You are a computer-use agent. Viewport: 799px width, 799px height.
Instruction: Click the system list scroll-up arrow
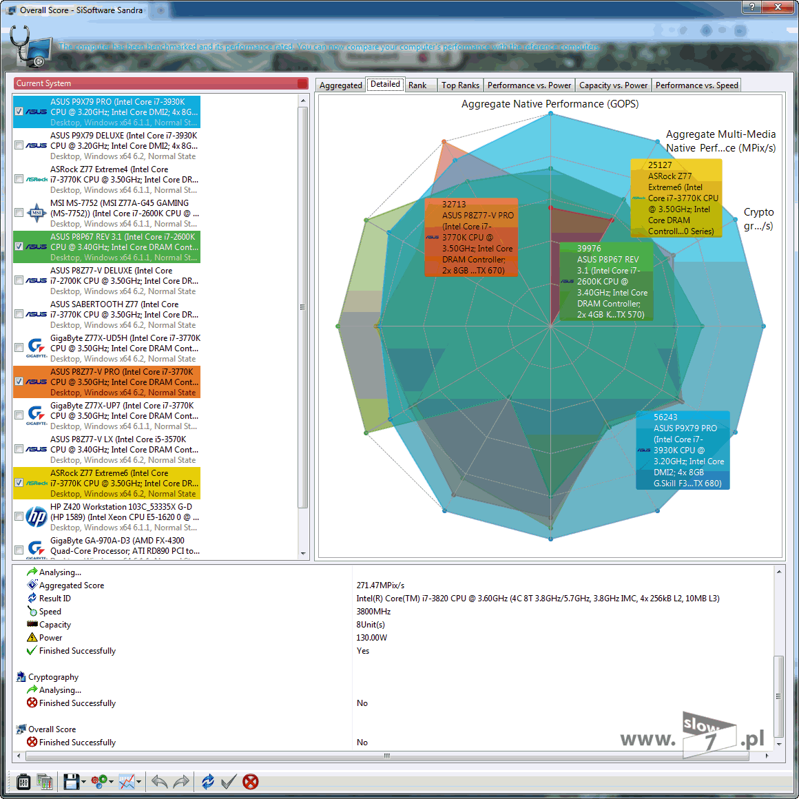click(x=303, y=101)
